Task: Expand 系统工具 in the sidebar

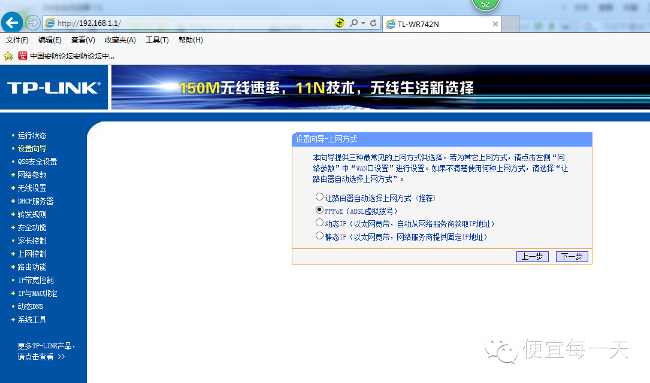Action: 32,320
